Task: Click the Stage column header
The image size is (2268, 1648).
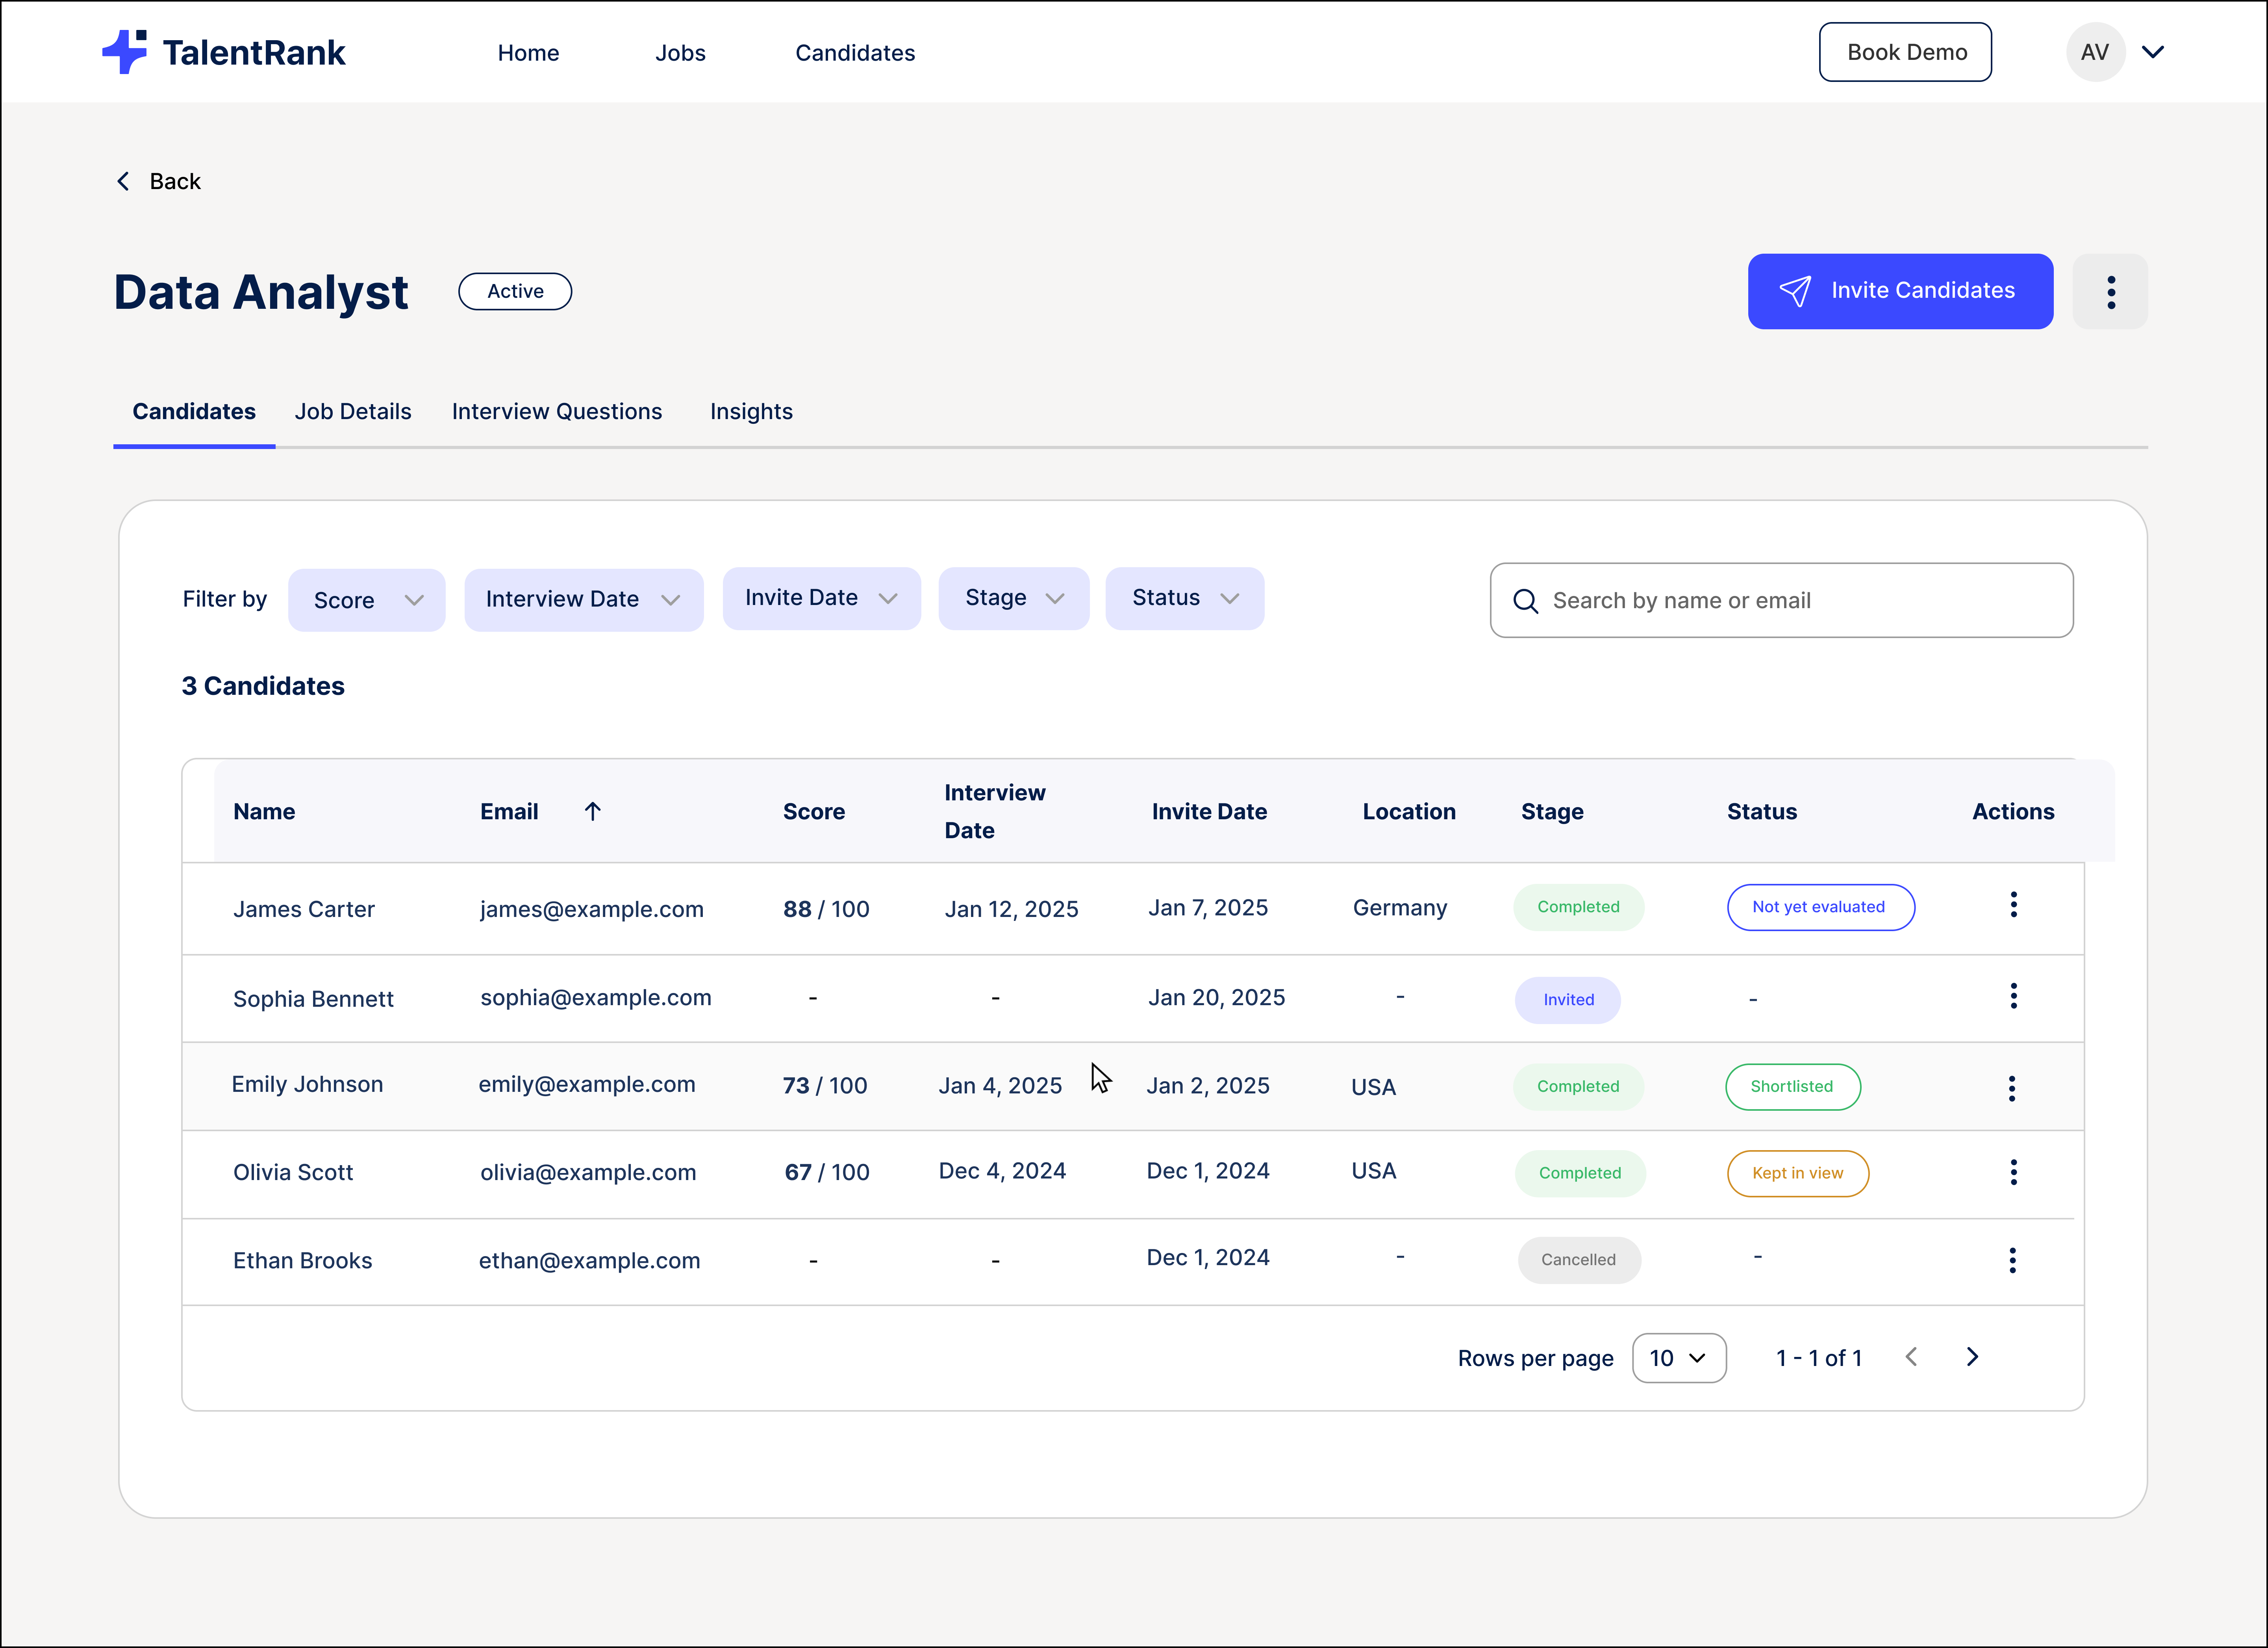Action: pyautogui.click(x=1552, y=811)
